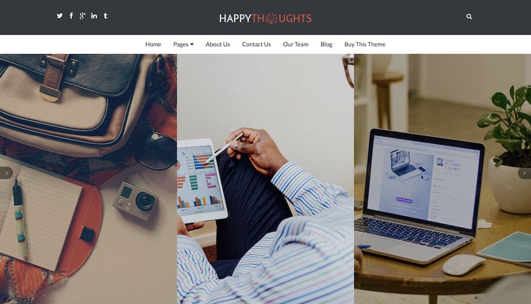Open the Twitter social icon
The height and width of the screenshot is (304, 531).
[59, 15]
